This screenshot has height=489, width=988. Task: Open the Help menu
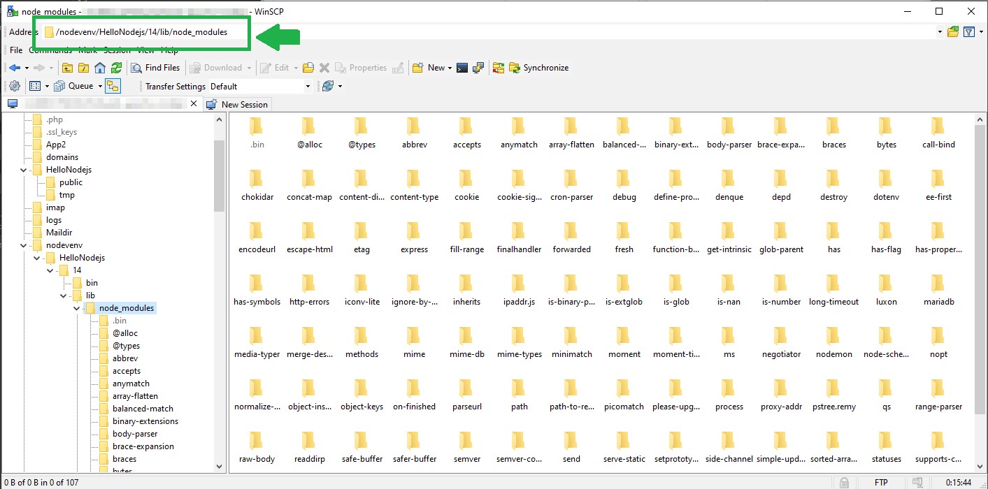coord(170,50)
